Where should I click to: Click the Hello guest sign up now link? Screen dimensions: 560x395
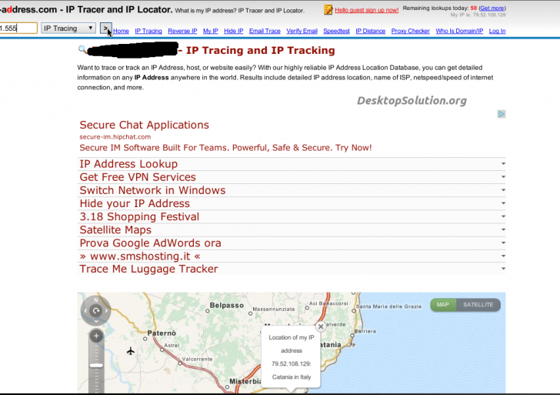point(367,10)
